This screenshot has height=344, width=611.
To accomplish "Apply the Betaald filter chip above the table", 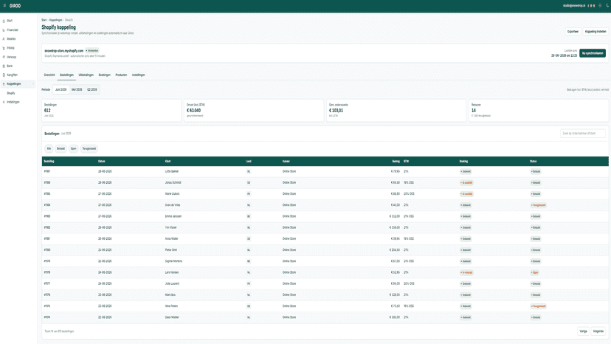I will coord(61,148).
